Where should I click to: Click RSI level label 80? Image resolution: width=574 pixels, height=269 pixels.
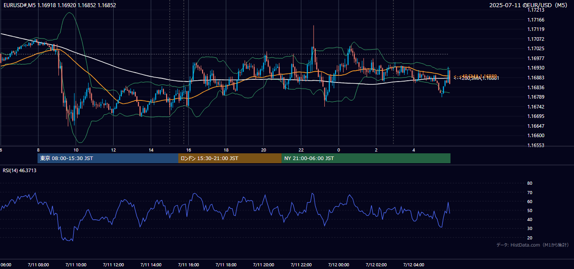(530, 183)
